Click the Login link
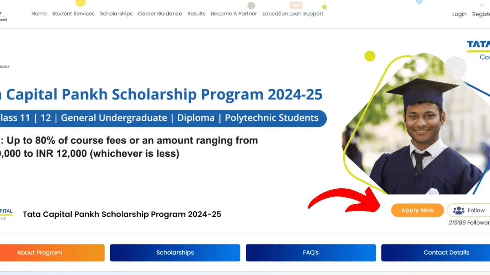 [x=459, y=14]
